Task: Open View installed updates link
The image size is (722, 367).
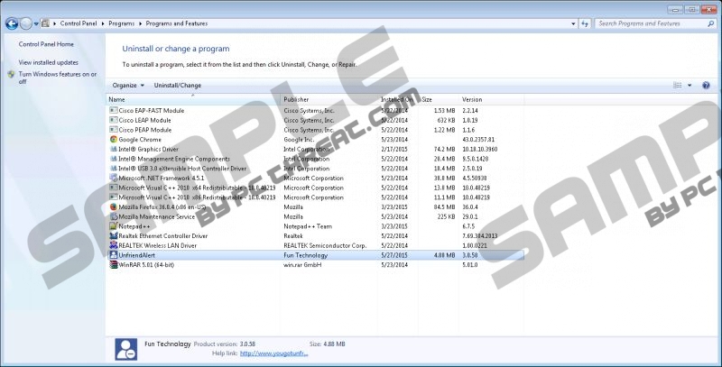Action: coord(49,62)
